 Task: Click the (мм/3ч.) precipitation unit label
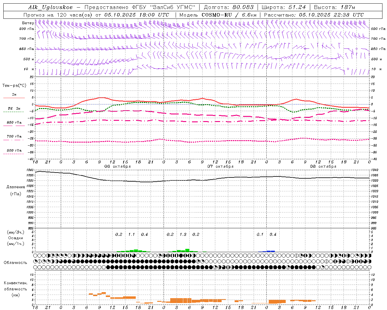coord(16,232)
